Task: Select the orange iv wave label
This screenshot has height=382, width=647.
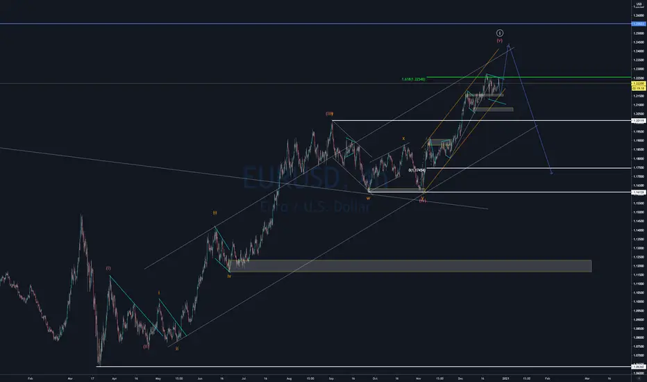Action: click(229, 276)
